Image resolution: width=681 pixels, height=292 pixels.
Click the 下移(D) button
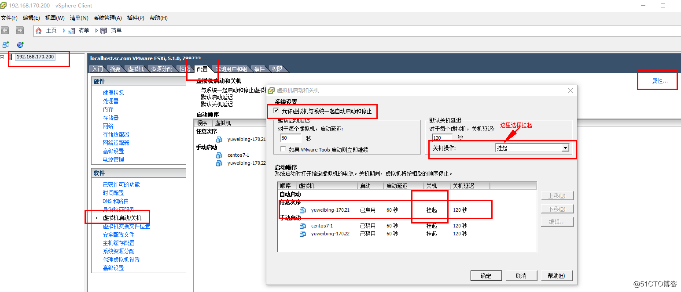click(x=557, y=209)
